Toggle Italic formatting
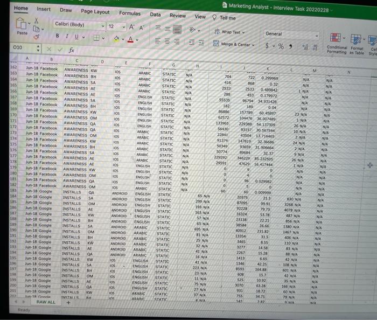Viewport: 377px width, 320px height. click(x=67, y=36)
